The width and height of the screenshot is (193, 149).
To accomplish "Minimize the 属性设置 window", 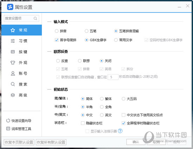I will click(x=179, y=7).
